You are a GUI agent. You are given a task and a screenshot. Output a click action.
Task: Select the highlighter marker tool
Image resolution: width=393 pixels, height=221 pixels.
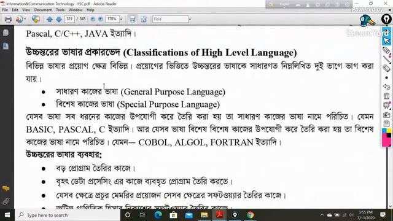[386, 50]
